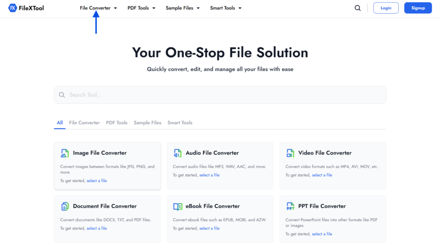The width and height of the screenshot is (441, 248).
Task: Click the Signup button
Action: tap(417, 8)
